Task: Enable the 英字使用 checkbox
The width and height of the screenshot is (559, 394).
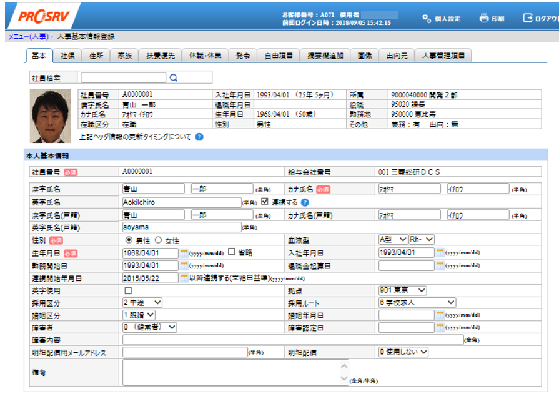Action: tap(128, 291)
